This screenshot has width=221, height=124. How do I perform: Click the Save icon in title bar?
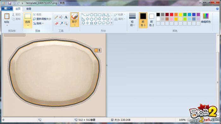tap(9, 3)
